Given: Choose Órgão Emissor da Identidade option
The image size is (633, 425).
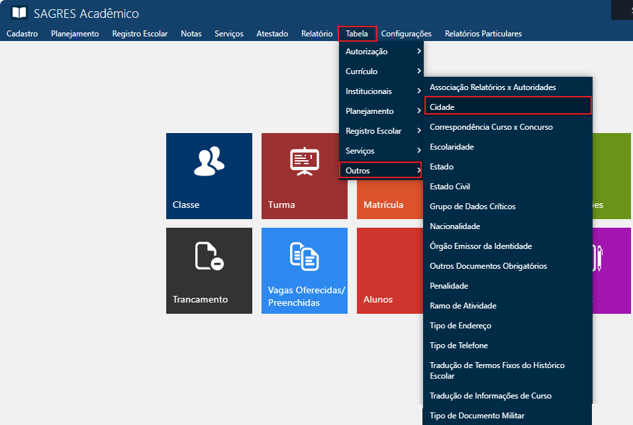Looking at the screenshot, I should 480,246.
